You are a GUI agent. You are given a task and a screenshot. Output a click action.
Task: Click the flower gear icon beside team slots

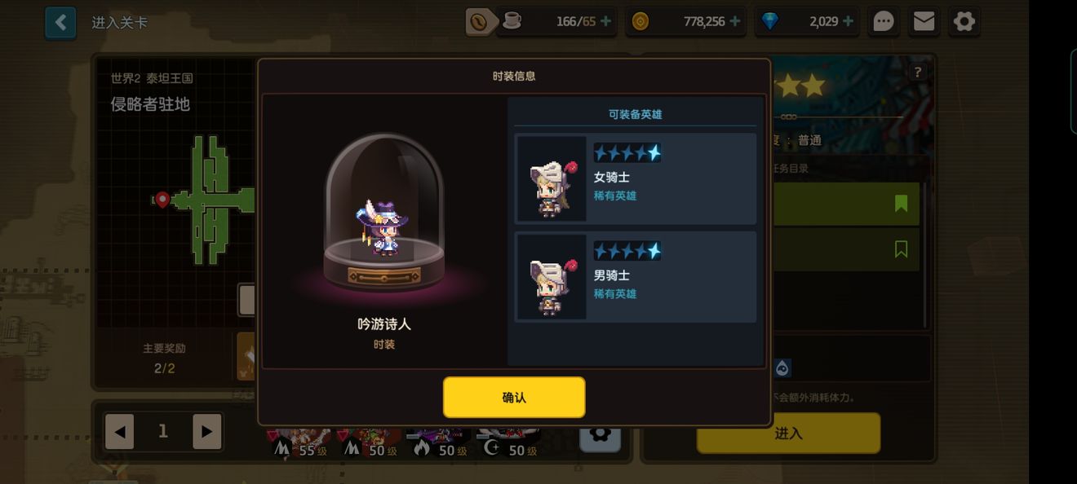point(601,434)
